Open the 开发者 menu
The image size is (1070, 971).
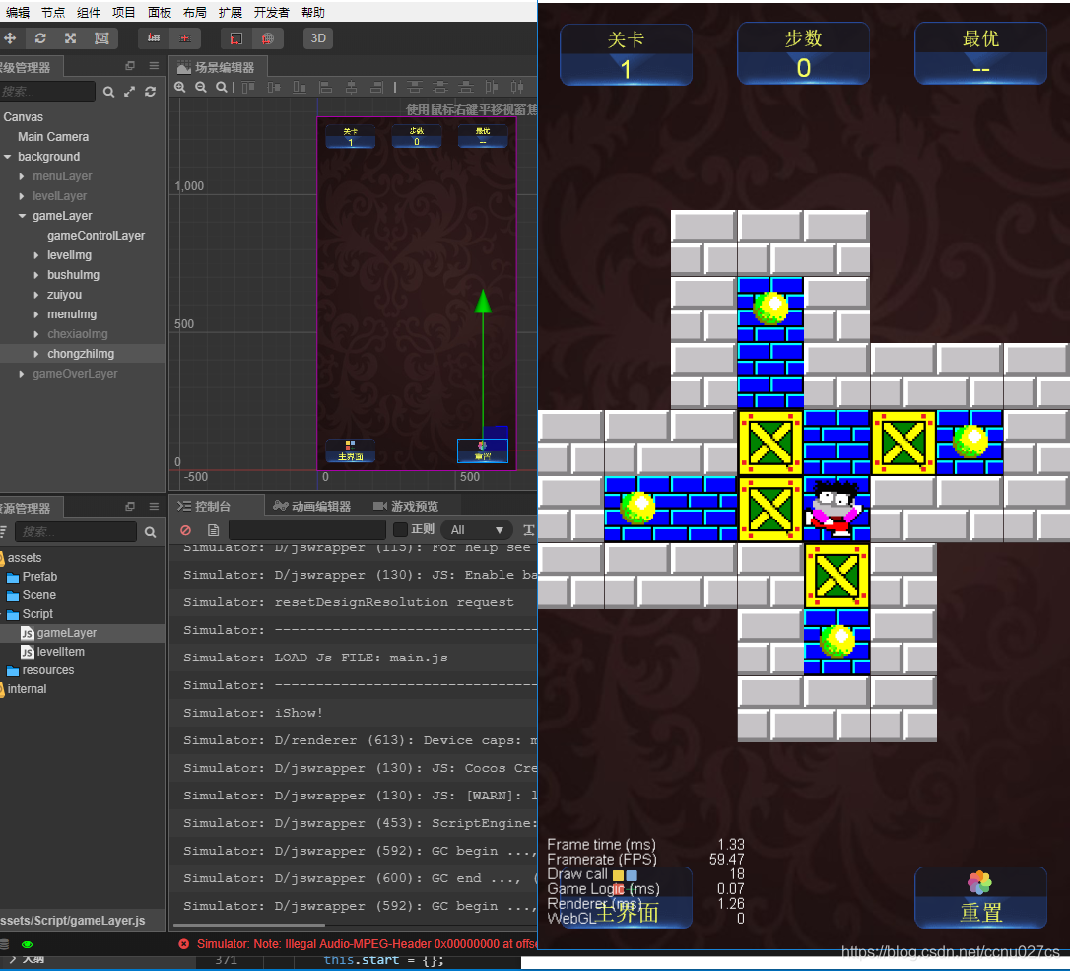click(272, 12)
